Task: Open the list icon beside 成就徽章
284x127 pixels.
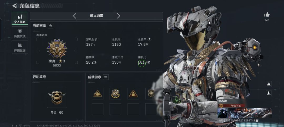Action: 106,77
